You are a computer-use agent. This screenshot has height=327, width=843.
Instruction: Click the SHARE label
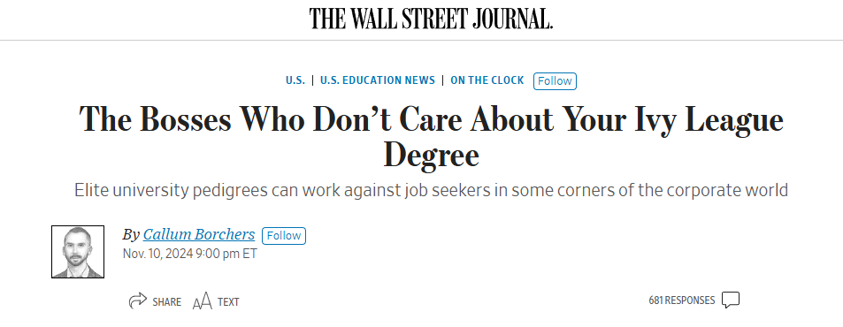[x=166, y=302]
